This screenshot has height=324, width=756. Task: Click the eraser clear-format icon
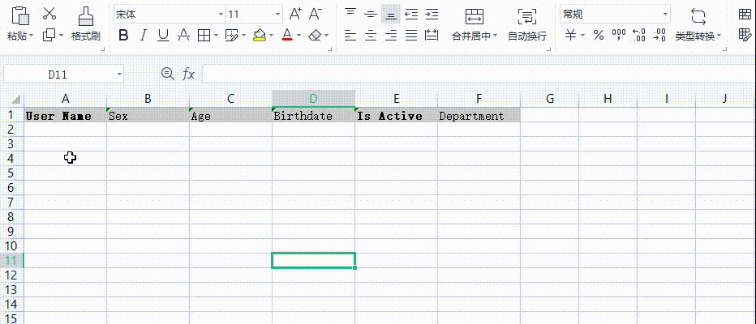[x=316, y=35]
